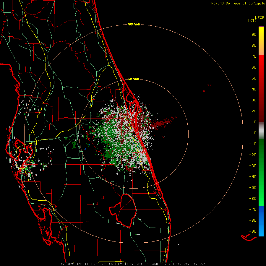The height and width of the screenshot is (266, 266).
Task: Click the -40 scale value
Action: click(x=253, y=177)
